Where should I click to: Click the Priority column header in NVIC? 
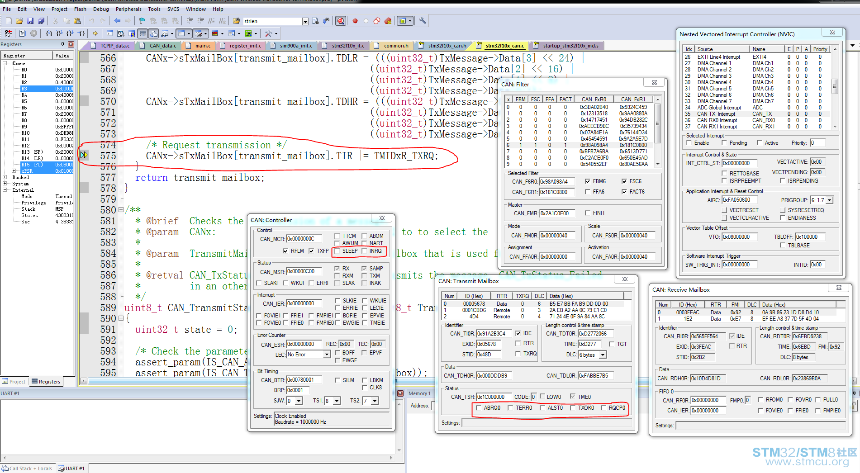(820, 49)
